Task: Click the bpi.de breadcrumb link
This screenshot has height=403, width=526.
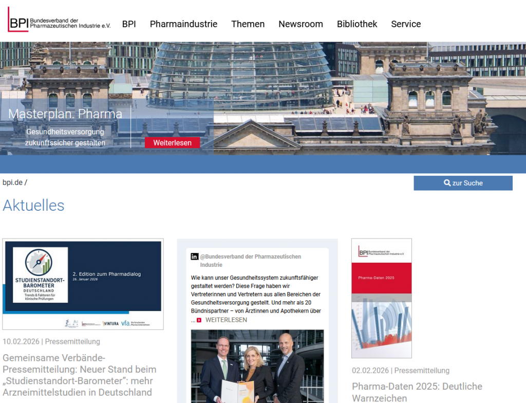Action: pyautogui.click(x=12, y=182)
